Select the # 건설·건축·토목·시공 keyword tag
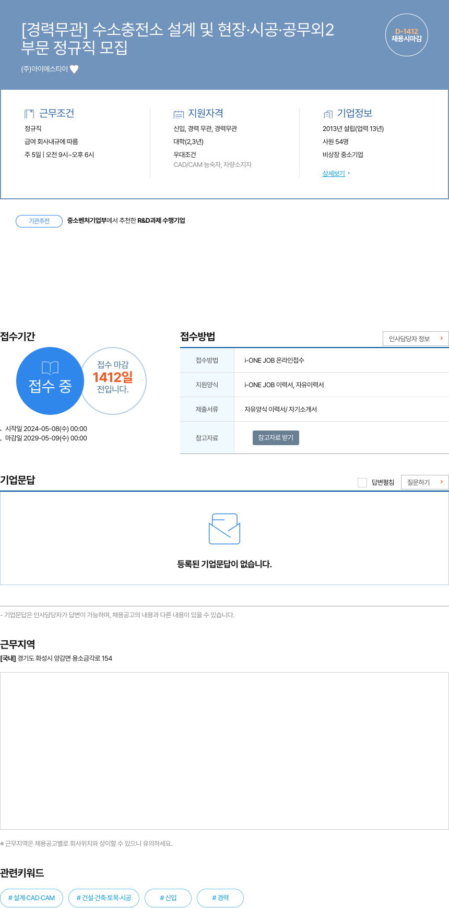 click(x=104, y=898)
